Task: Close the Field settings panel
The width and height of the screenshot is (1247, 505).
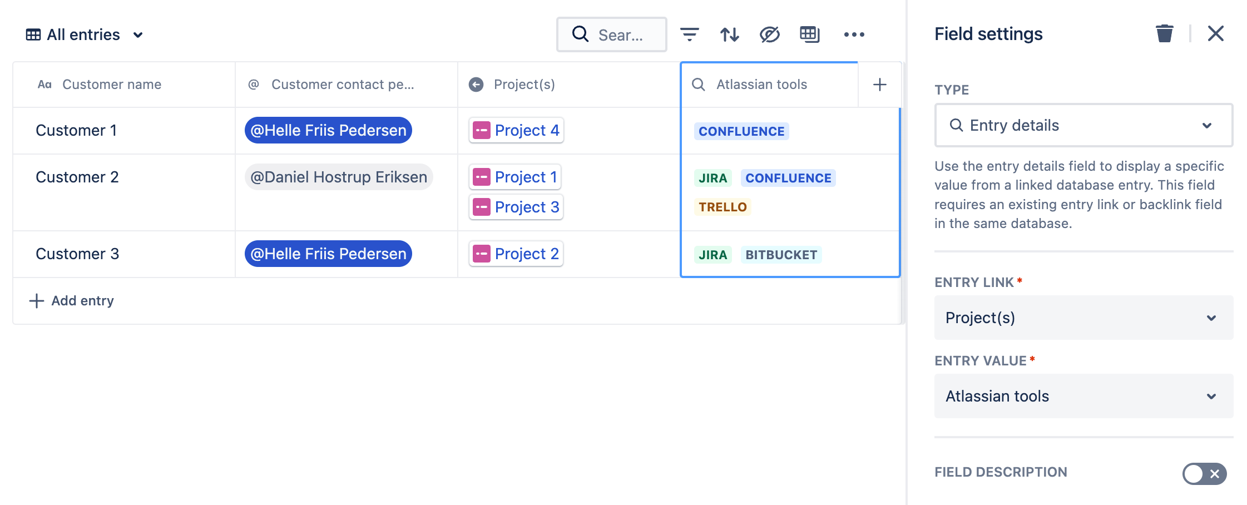Action: [1216, 33]
